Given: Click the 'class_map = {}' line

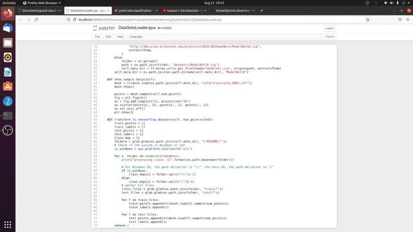Looking at the screenshot, I should (126, 137).
